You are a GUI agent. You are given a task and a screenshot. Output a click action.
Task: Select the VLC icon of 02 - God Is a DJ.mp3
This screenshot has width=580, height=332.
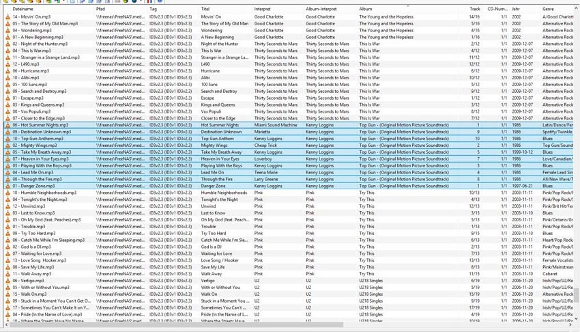tap(8, 247)
